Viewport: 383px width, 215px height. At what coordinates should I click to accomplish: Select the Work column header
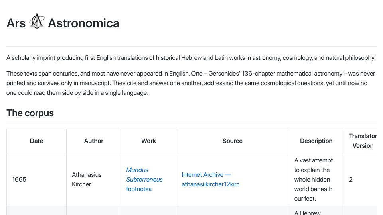(148, 141)
